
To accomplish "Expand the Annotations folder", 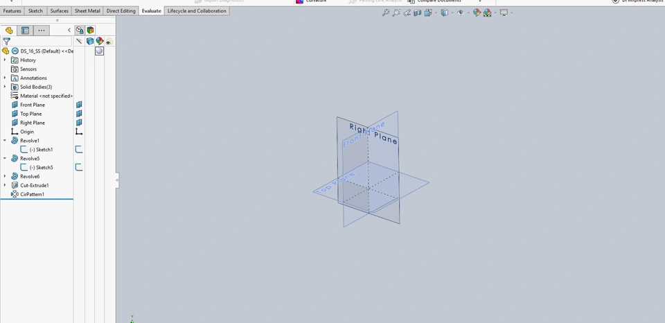I will 5,78.
